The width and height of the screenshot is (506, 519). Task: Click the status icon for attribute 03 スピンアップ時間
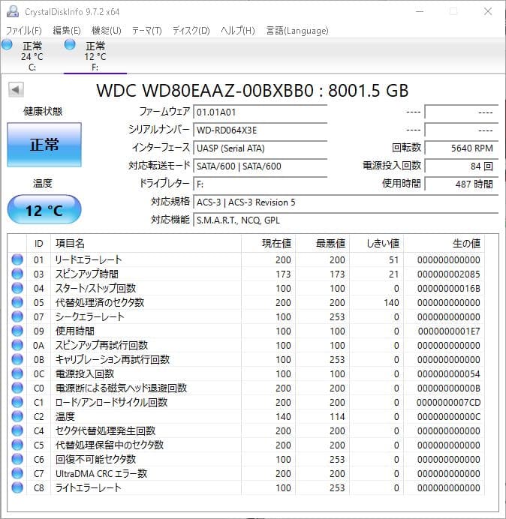[x=17, y=274]
